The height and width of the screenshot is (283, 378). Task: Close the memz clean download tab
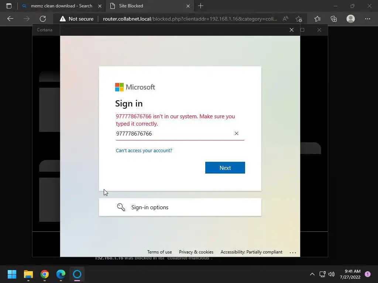[x=100, y=6]
